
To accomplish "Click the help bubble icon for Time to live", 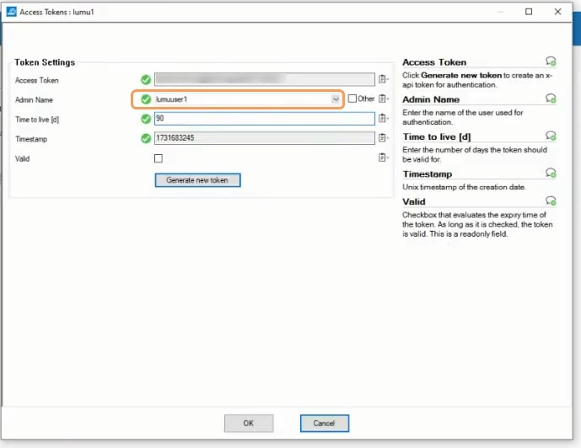I will [551, 136].
